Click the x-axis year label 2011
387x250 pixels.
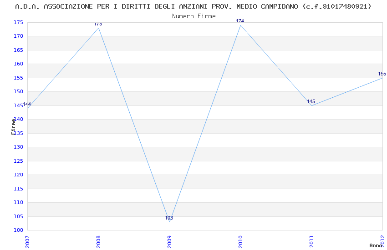[x=312, y=242]
